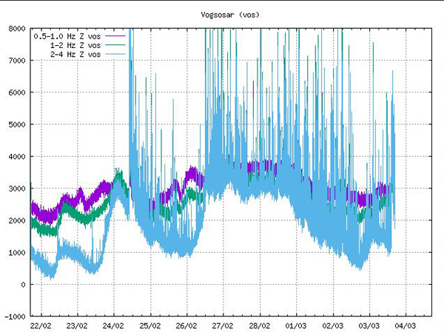This screenshot has height=332, width=444.
Task: Select the 1-2 Hz Z vos legend label
Action: coord(76,45)
